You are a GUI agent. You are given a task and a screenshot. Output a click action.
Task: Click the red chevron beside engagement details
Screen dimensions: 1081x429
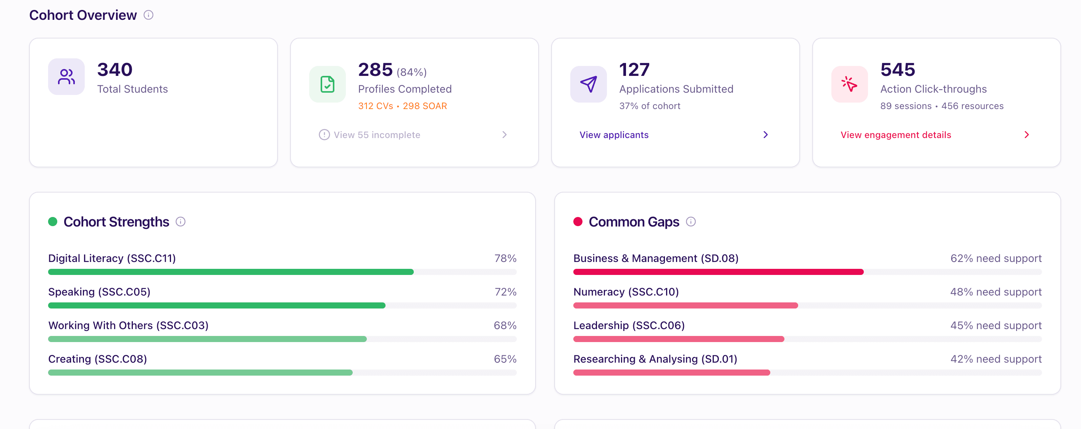[x=1026, y=135]
